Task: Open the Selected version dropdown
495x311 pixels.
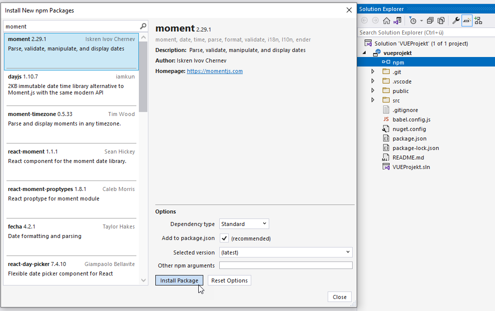Action: pyautogui.click(x=286, y=252)
